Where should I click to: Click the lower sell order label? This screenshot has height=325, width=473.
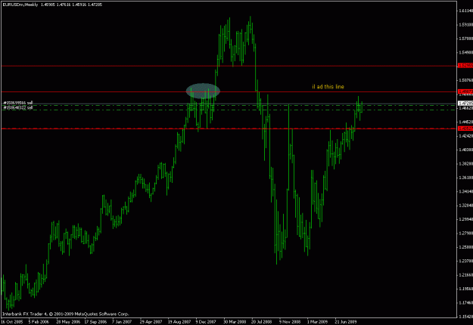(18, 107)
